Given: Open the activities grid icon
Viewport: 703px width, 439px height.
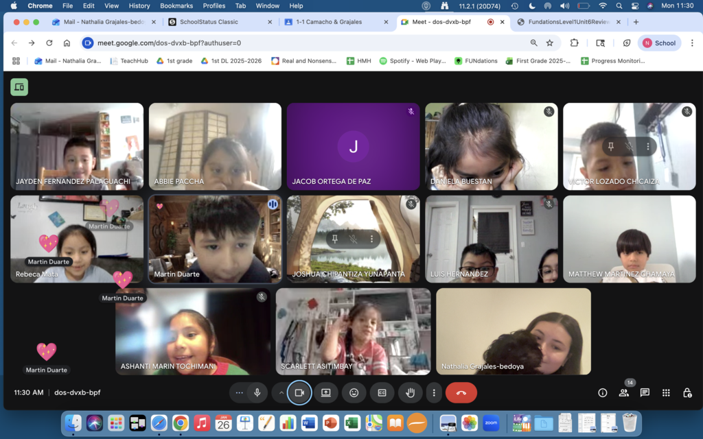Looking at the screenshot, I should click(x=666, y=393).
